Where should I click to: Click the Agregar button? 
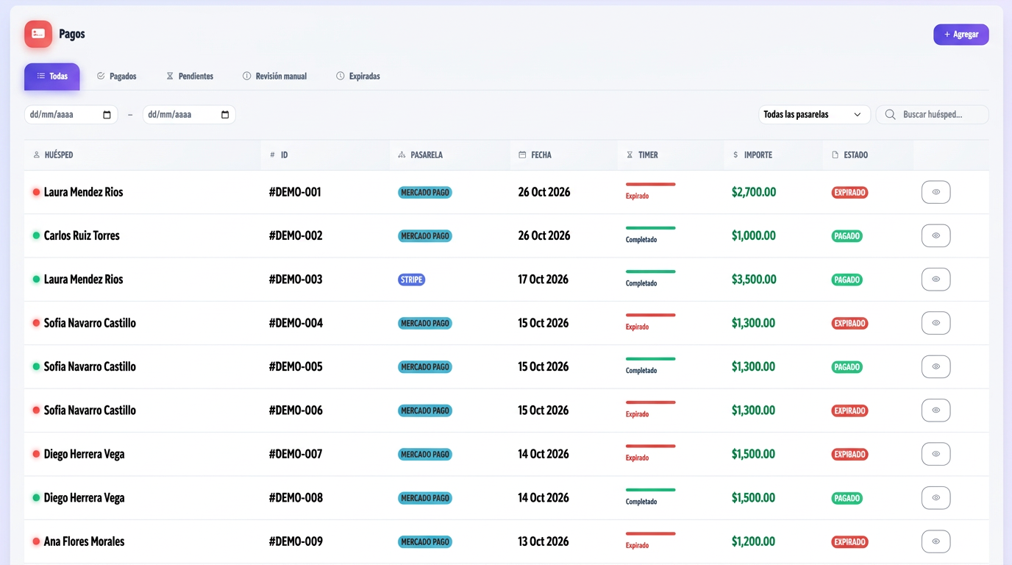(x=961, y=35)
